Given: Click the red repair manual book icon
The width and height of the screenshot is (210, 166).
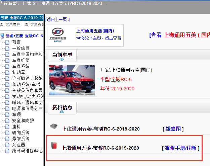Looking at the screenshot, I should tap(54, 145).
